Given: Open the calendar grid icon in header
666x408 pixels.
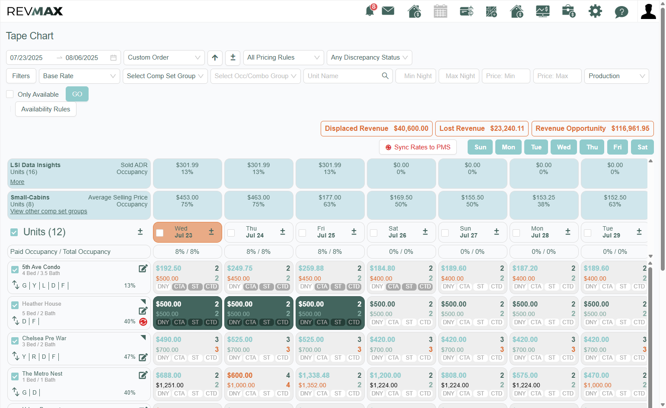Looking at the screenshot, I should click(x=440, y=11).
